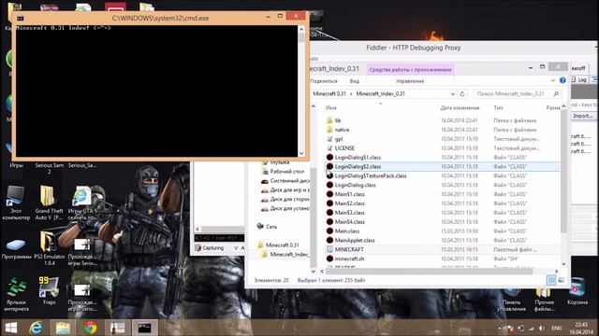The width and height of the screenshot is (599, 336).
Task: Select Main$1.class in the file list
Action: point(349,194)
